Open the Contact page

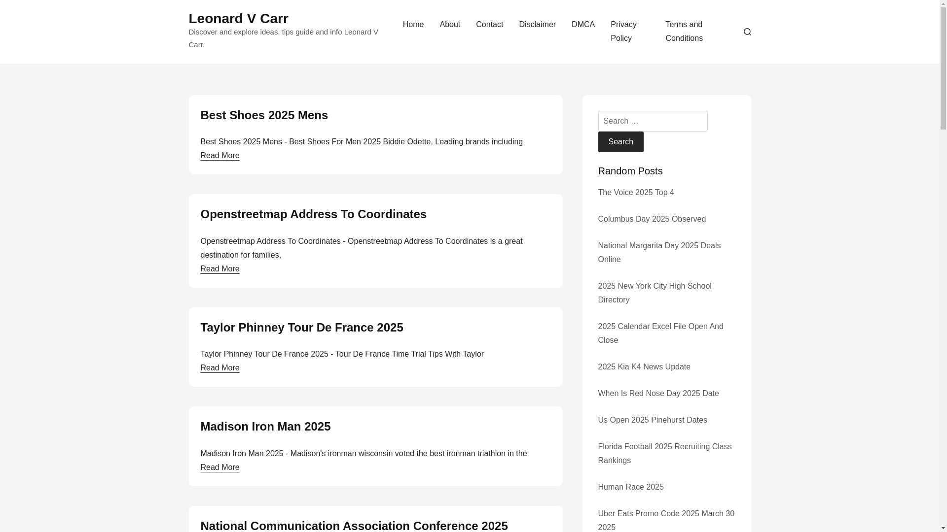pyautogui.click(x=489, y=25)
